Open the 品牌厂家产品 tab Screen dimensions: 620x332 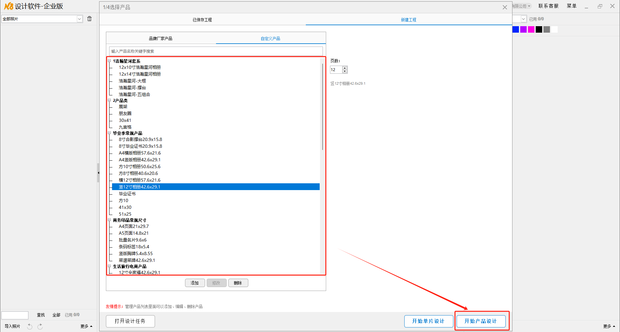160,38
